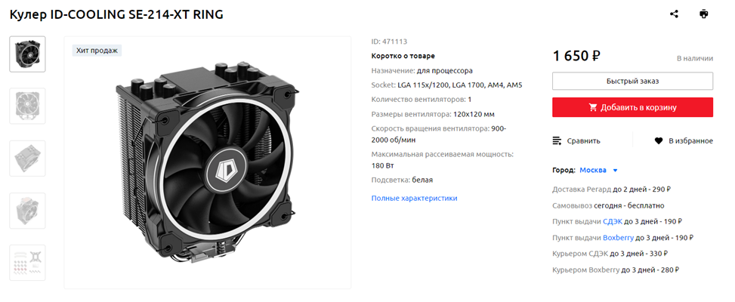Click the heart favorites icon
This screenshot has width=735, height=302.
(x=659, y=141)
